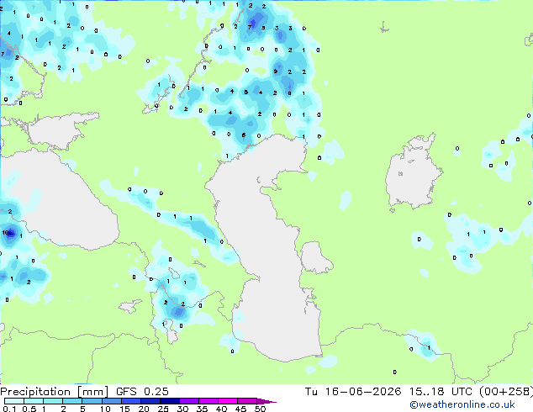Click the "GFS 0.25" model label
This screenshot has width=533, height=412.
[x=142, y=392]
